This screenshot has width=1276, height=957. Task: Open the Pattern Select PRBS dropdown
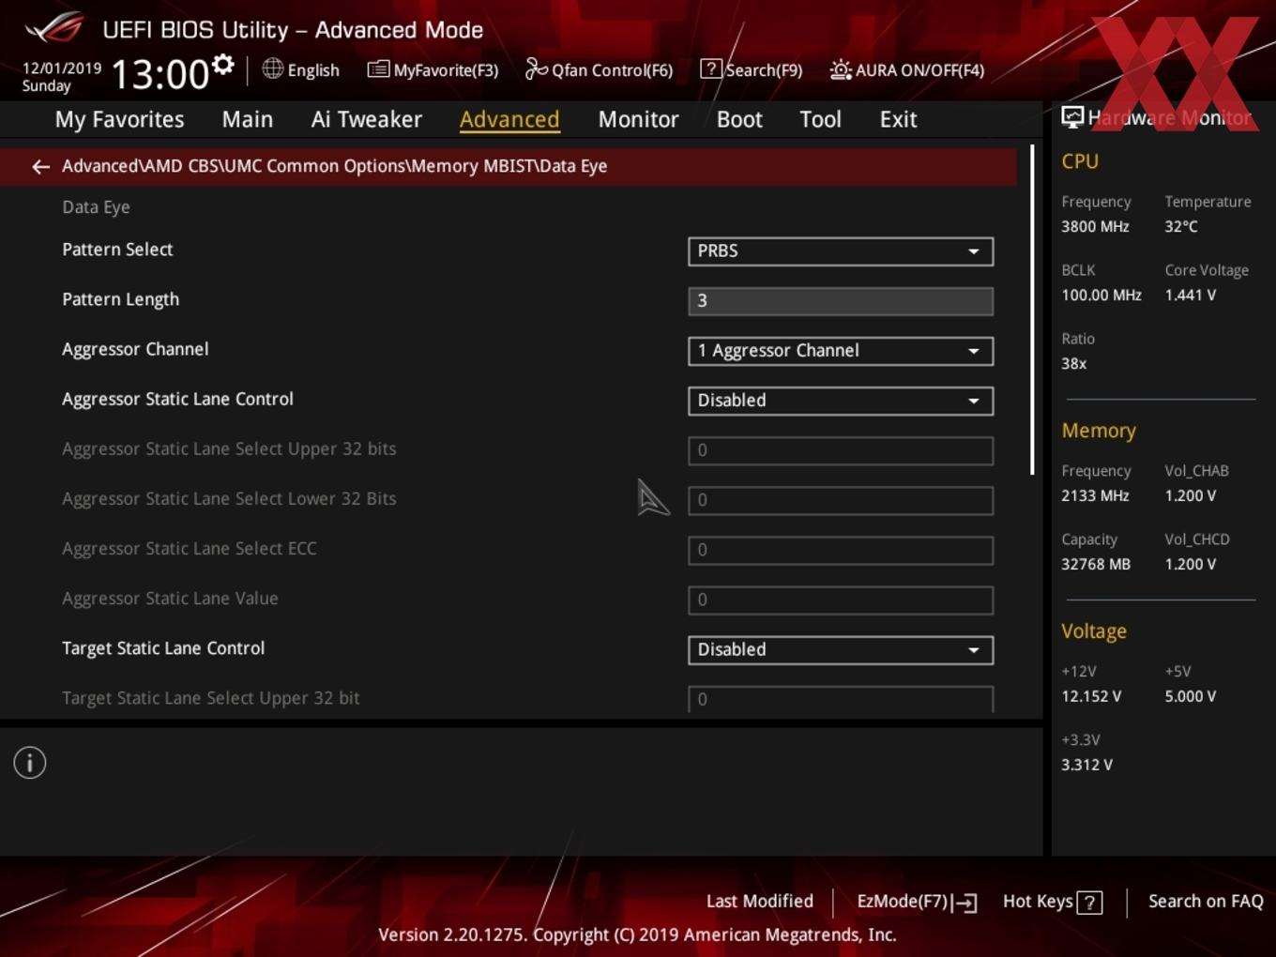coord(841,251)
